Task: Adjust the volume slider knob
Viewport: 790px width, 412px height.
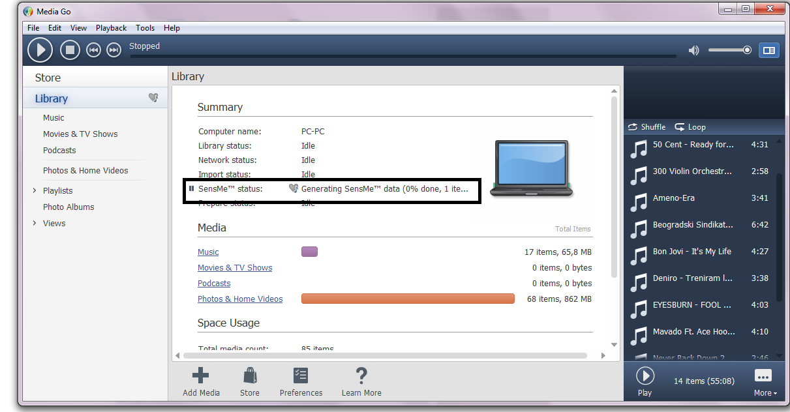Action: coord(747,50)
